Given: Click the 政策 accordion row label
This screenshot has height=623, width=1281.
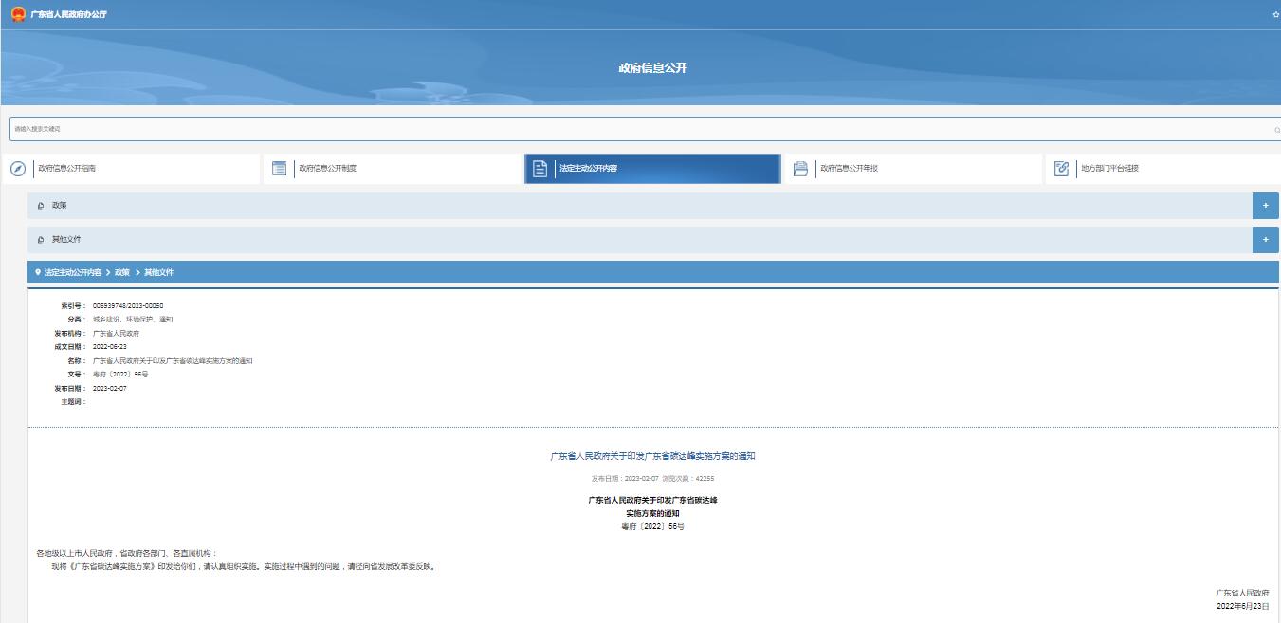Looking at the screenshot, I should tap(59, 206).
